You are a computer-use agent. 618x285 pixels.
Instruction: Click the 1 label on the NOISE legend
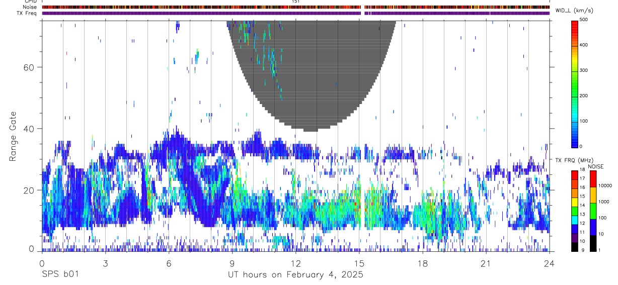[x=600, y=250]
